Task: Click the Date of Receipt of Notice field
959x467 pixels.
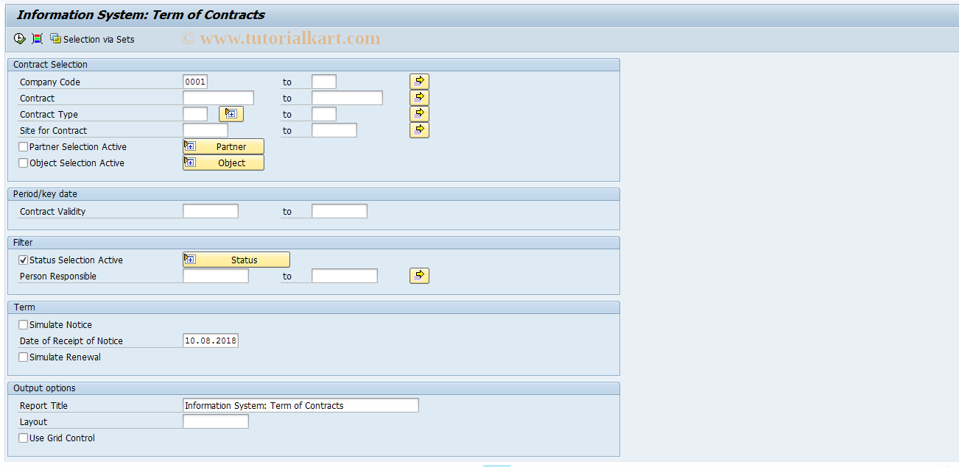Action: coord(211,341)
